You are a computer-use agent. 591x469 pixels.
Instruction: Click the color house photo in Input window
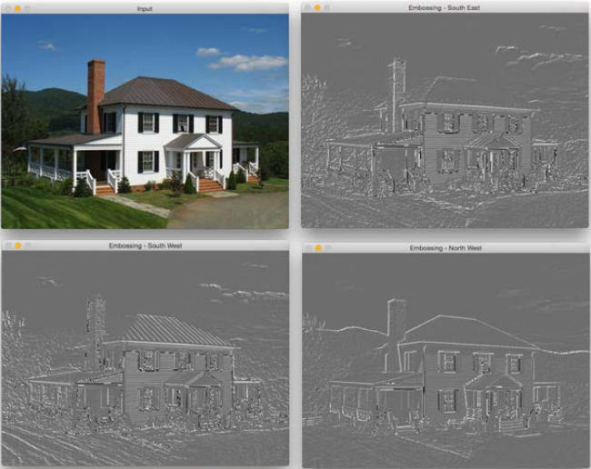pos(145,121)
